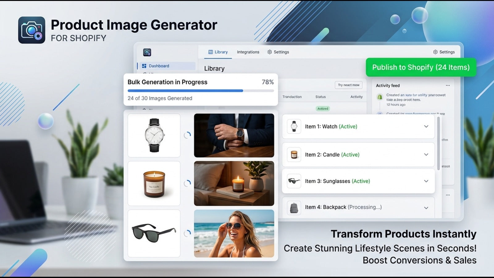The width and height of the screenshot is (494, 278).
Task: Click the Shopify bag icon in Activity feed
Action: pyautogui.click(x=380, y=97)
